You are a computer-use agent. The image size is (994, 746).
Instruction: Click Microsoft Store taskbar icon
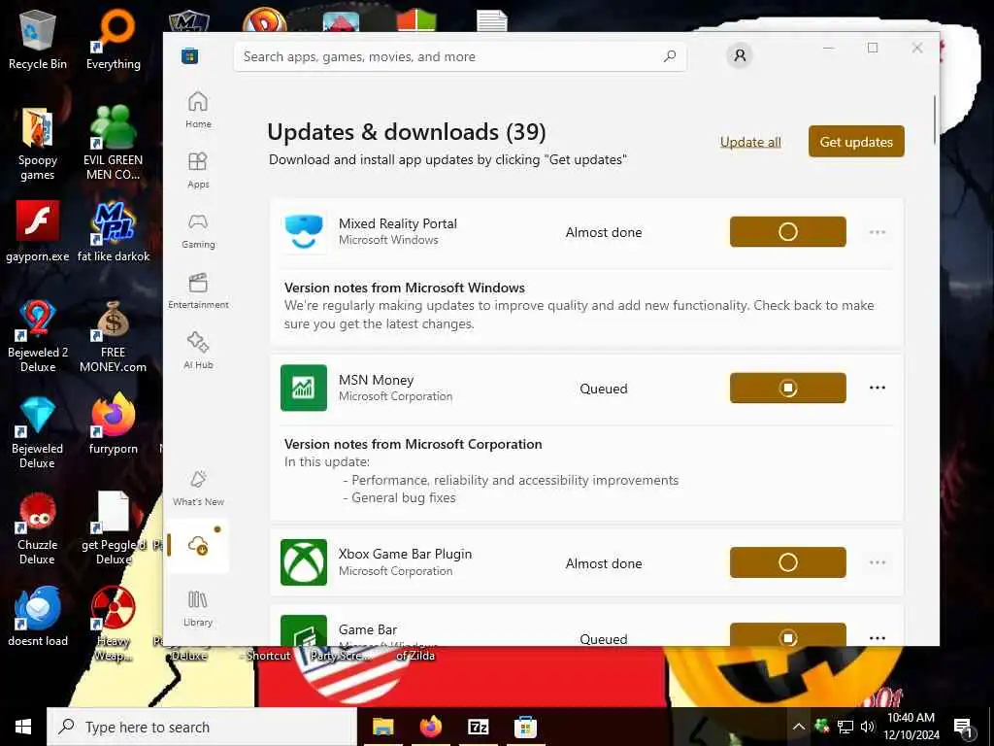[525, 727]
